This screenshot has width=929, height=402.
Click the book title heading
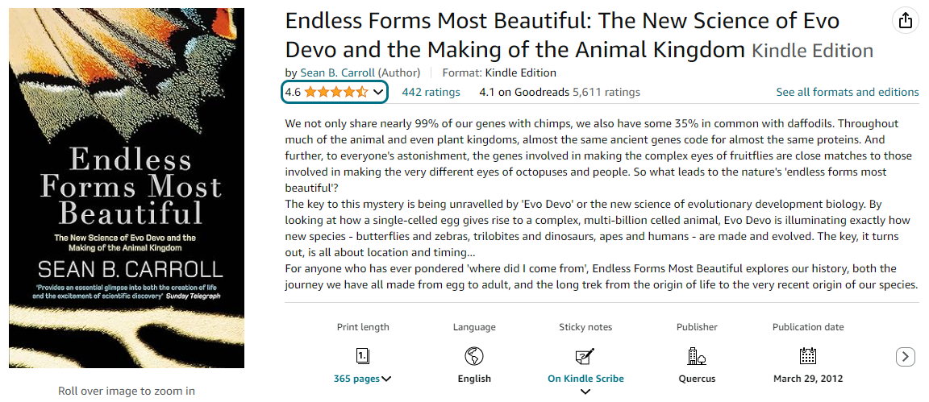click(x=562, y=35)
